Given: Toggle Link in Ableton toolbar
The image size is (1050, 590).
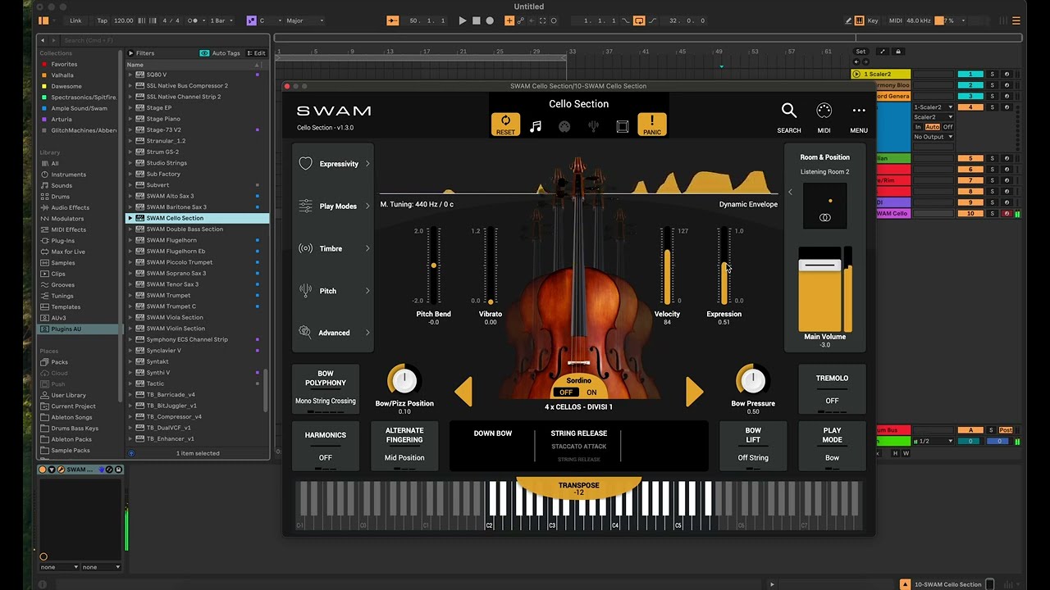Looking at the screenshot, I should click(x=75, y=20).
